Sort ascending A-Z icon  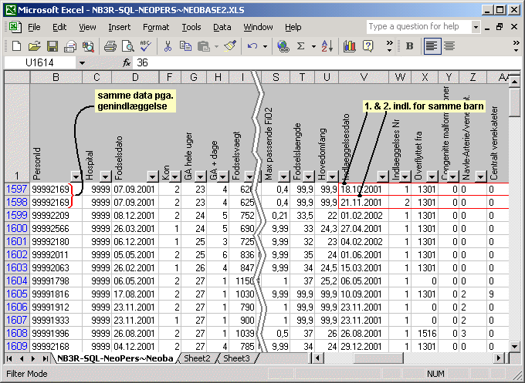(327, 45)
